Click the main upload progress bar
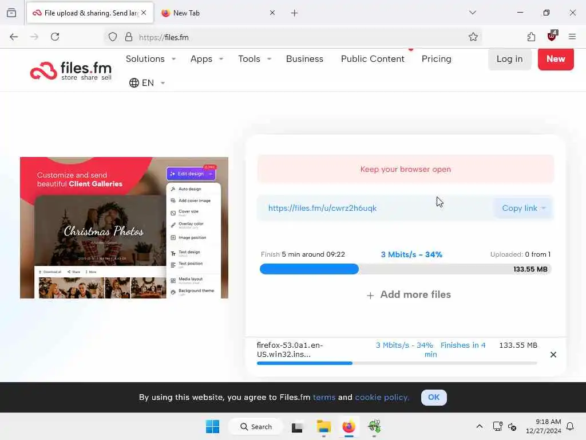The width and height of the screenshot is (586, 440). click(406, 269)
